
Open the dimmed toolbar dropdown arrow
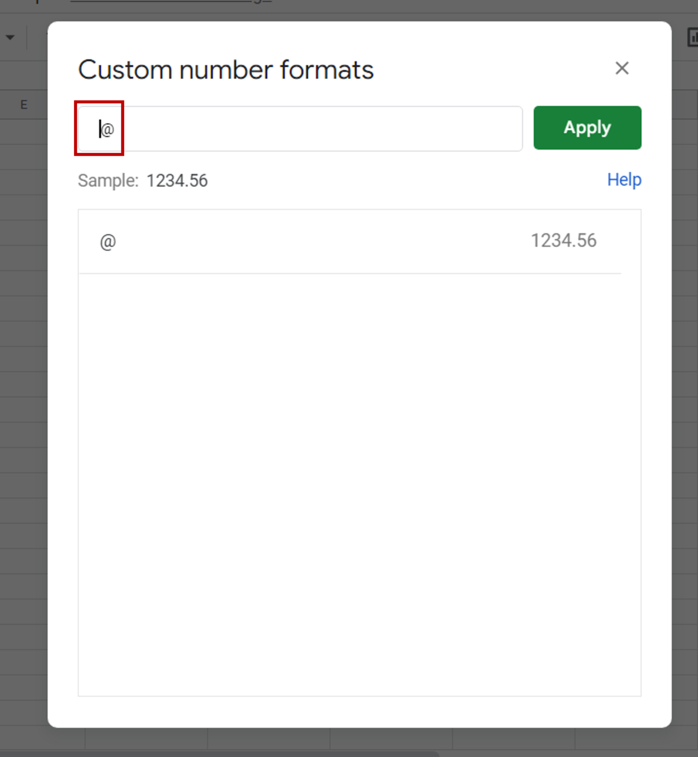coord(10,37)
